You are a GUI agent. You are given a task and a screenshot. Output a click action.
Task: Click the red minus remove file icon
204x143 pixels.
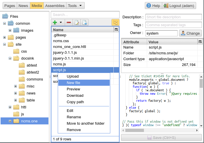(x=69, y=22)
